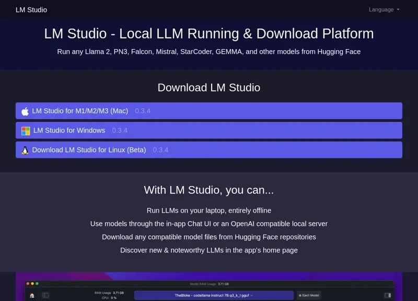
Task: Click the Windows logo icon
Action: coord(25,130)
